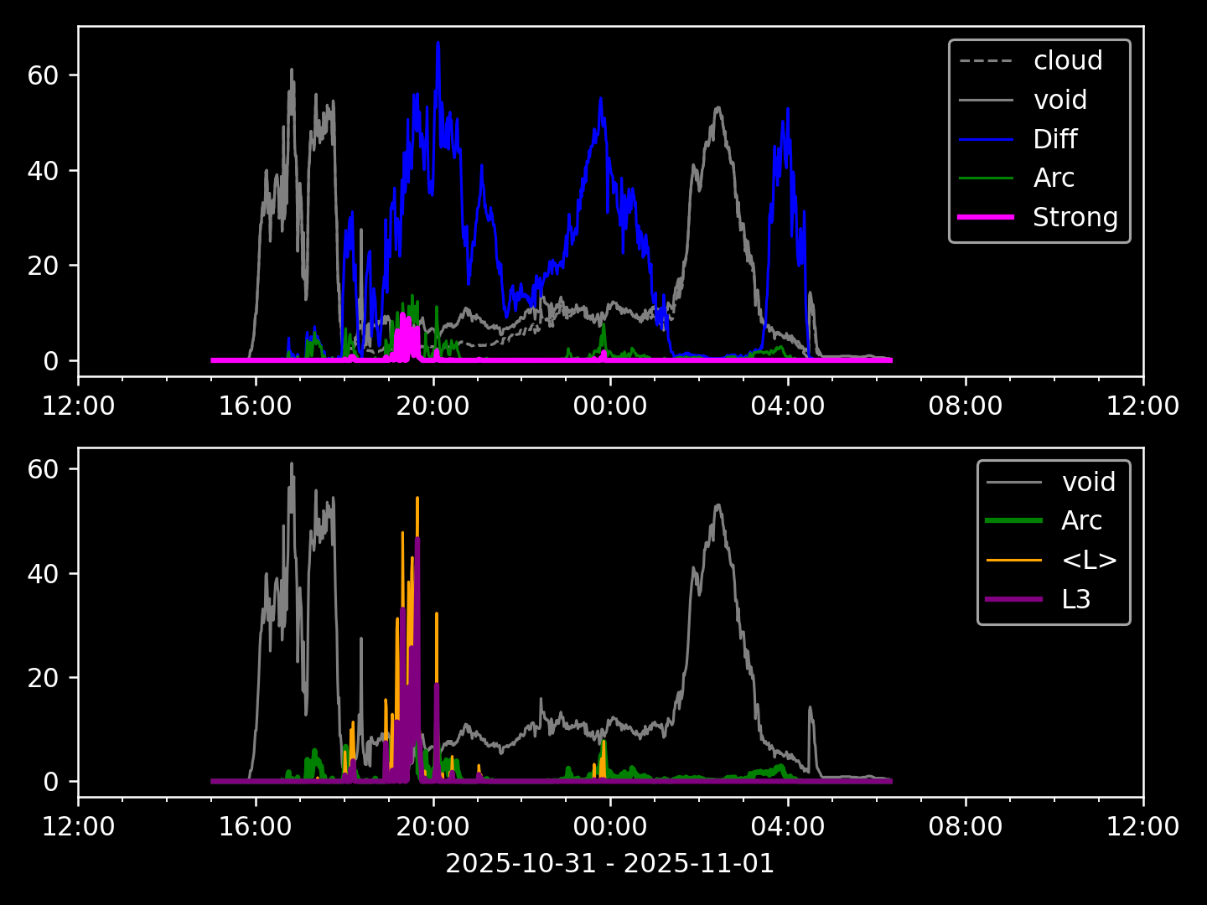This screenshot has width=1207, height=905.
Task: Select the 08:00 tick label on top chart
Action: coord(965,406)
